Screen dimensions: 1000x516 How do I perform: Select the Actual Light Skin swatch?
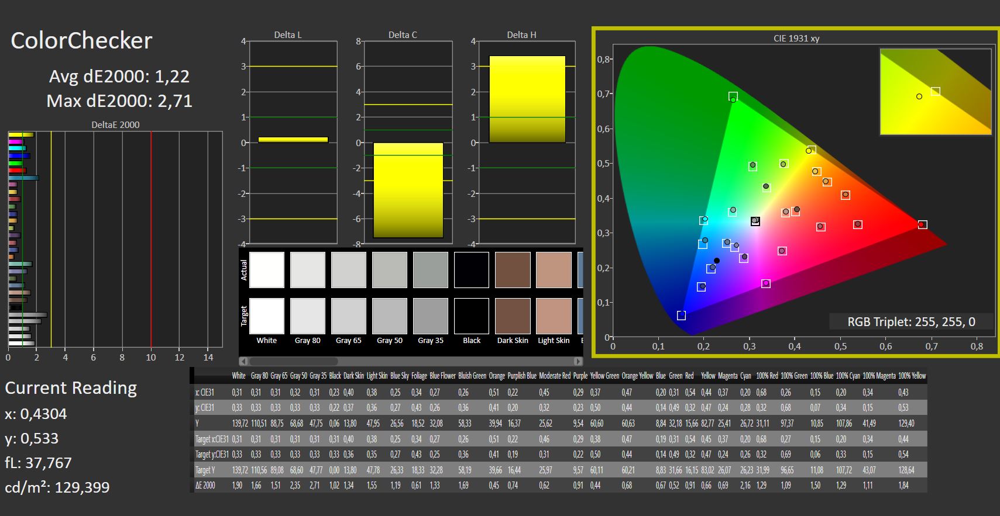(554, 270)
